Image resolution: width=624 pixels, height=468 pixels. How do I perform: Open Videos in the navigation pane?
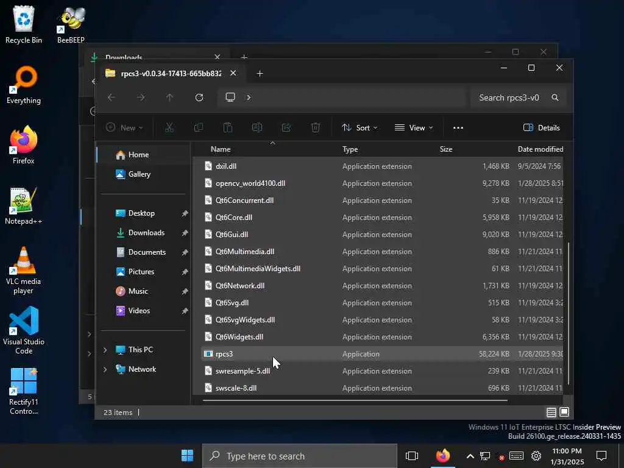point(143,311)
